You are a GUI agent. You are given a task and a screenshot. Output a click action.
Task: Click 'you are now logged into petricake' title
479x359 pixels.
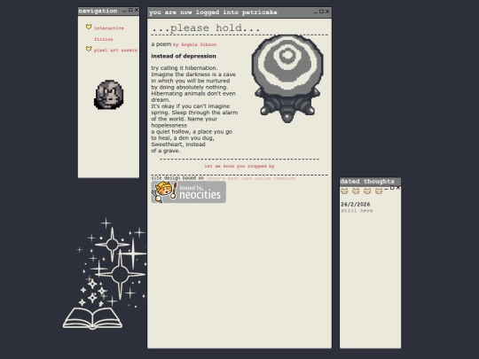coord(213,12)
